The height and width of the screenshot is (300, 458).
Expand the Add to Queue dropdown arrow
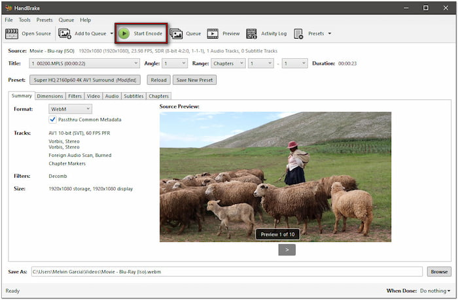tap(112, 33)
